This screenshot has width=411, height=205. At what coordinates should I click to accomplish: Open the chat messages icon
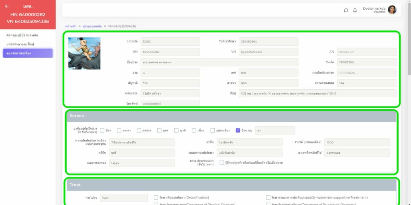(x=346, y=10)
